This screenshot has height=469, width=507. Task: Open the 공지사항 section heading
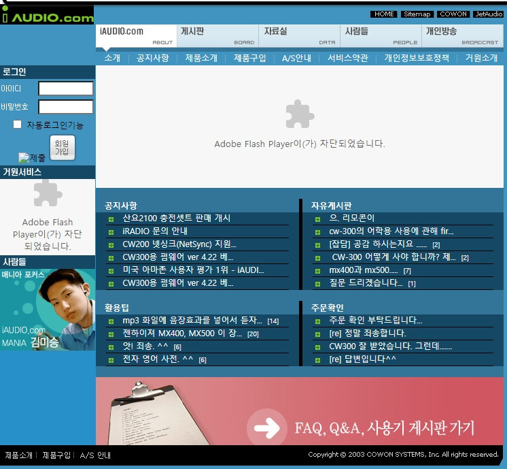(120, 206)
